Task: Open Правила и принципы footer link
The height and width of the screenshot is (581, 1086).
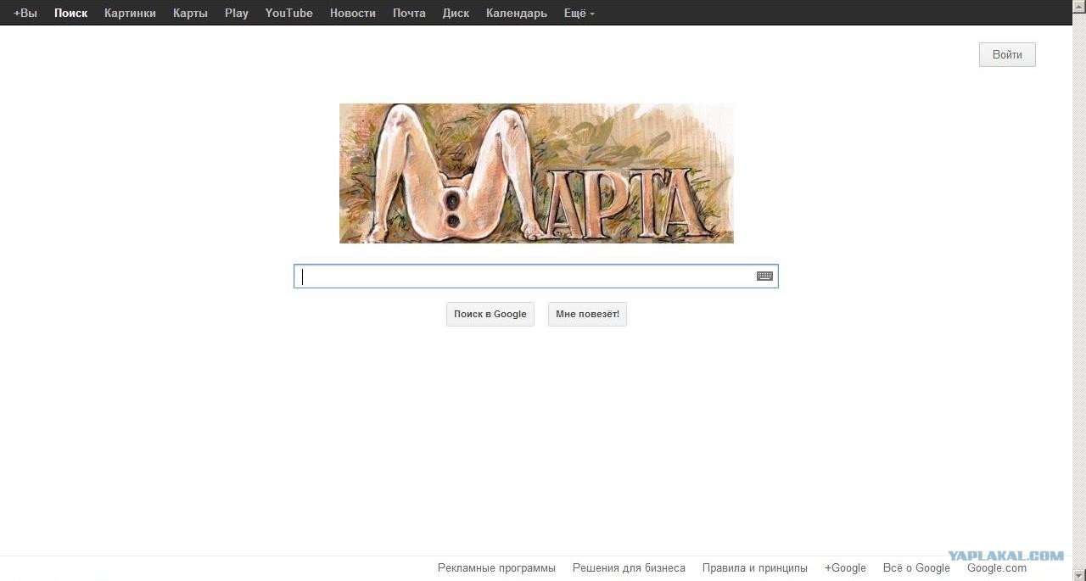Action: click(755, 568)
